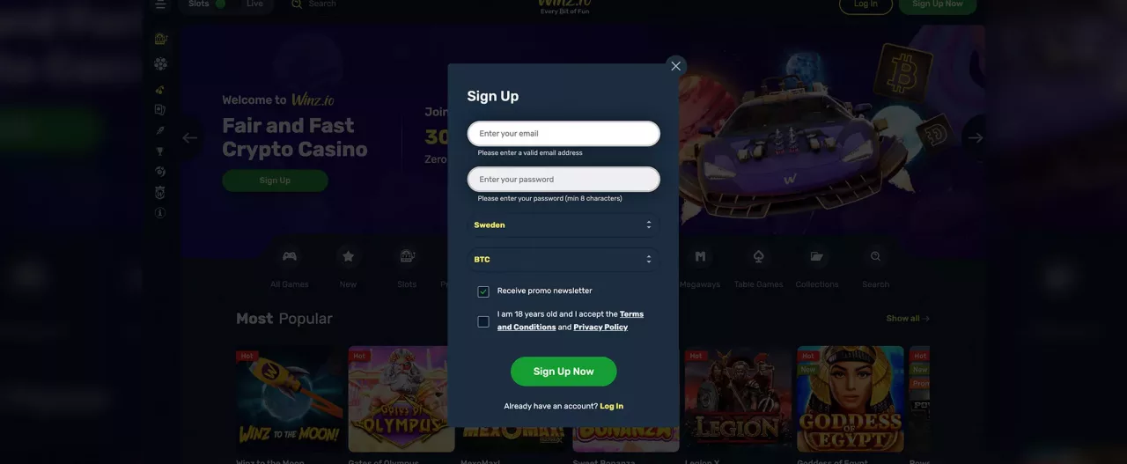Viewport: 1127px width, 464px height.
Task: Uncheck Receive promo newsletter checkbox
Action: (483, 291)
